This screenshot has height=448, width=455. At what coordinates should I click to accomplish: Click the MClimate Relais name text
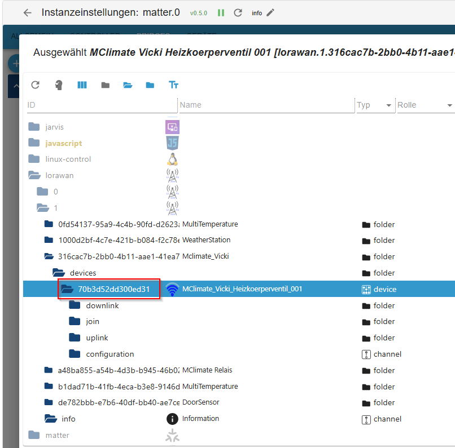(x=207, y=370)
